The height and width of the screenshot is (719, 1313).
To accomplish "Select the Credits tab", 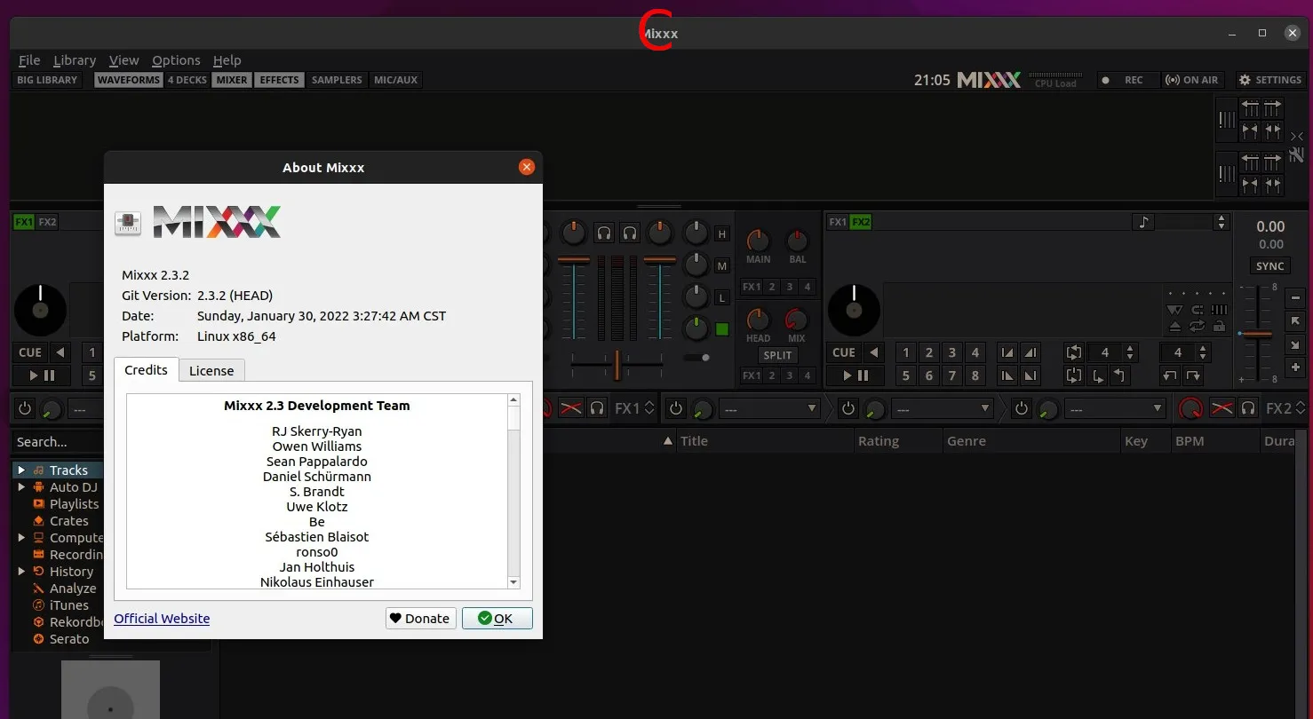I will pyautogui.click(x=146, y=370).
